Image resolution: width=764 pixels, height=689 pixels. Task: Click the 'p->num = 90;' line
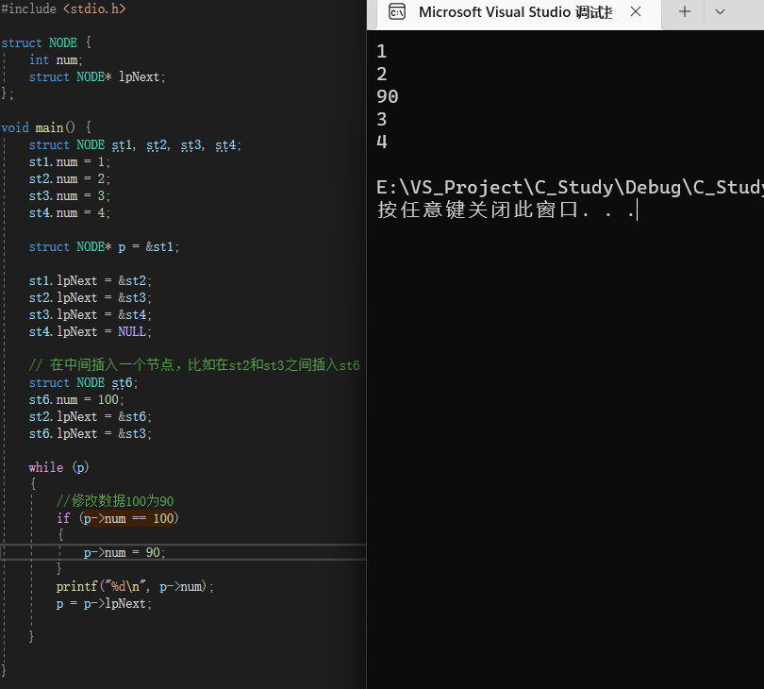[x=125, y=552]
